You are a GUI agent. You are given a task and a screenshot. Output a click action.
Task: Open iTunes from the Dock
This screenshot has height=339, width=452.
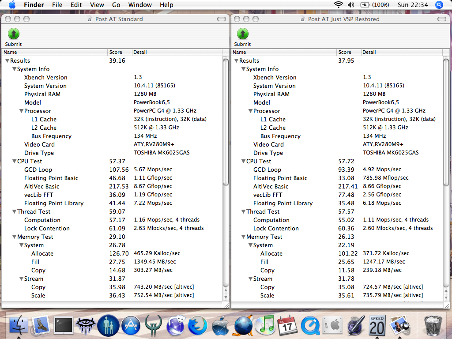(x=265, y=326)
